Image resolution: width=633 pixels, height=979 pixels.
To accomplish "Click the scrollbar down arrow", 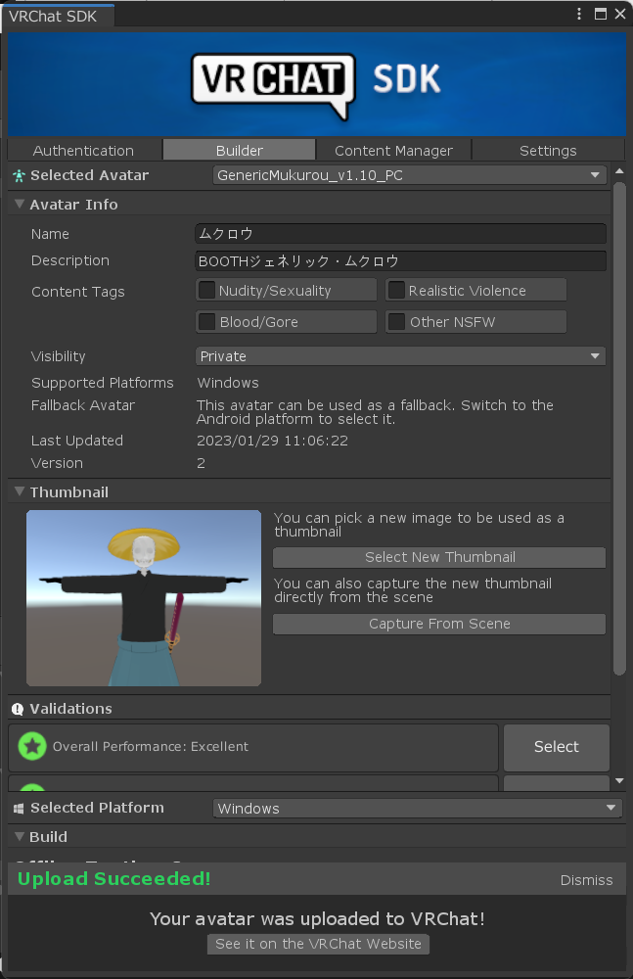I will coord(619,780).
